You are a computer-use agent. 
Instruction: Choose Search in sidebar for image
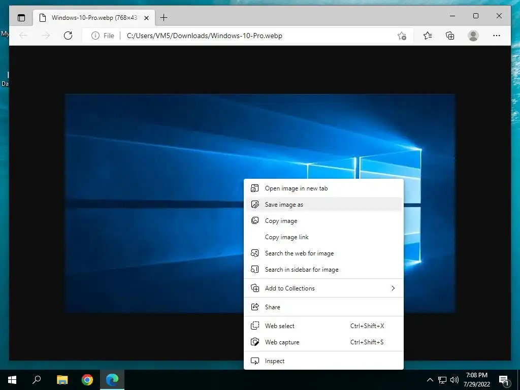click(x=323, y=270)
